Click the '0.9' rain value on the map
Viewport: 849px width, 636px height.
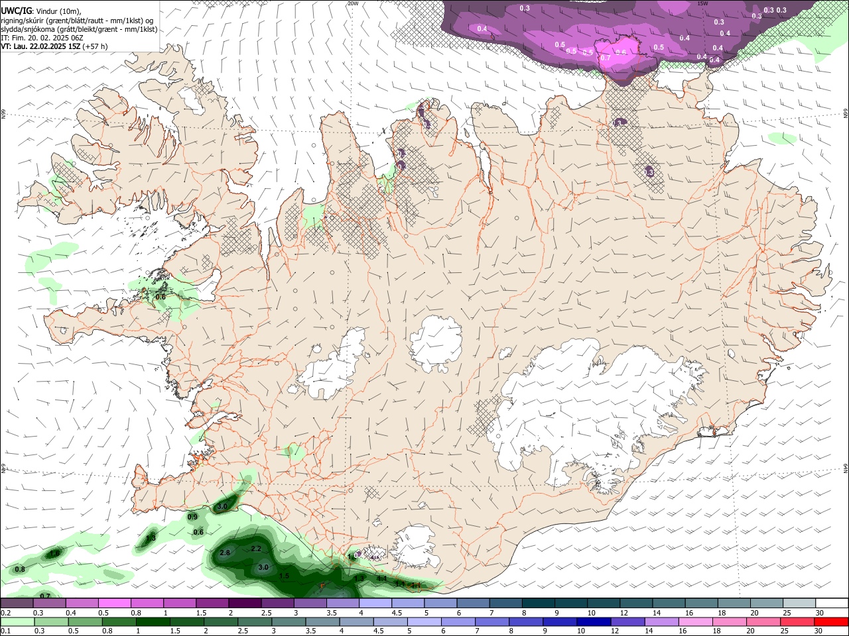192,517
